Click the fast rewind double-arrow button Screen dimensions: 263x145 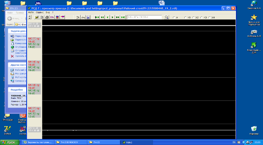102,17
